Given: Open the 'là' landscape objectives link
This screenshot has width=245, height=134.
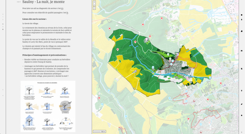Looking at the screenshot, I should (67, 12).
